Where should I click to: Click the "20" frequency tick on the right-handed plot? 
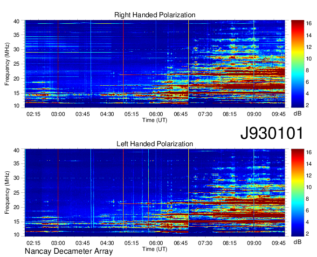[x=17, y=79]
